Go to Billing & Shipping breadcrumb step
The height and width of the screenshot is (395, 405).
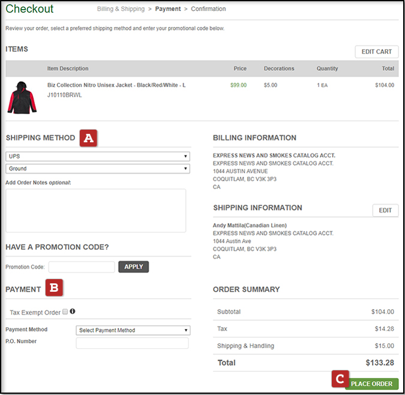[121, 9]
